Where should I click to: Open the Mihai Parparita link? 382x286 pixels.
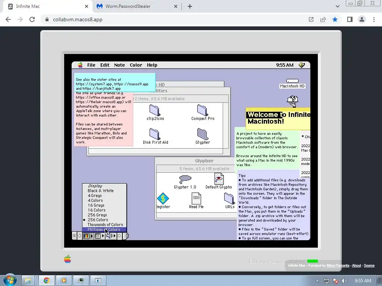pos(338,265)
